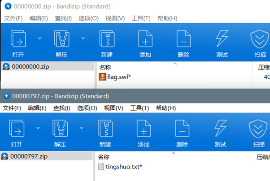270x181 pixels.
Task: Expand the Open dropdown arrow in top window
Action: [x=39, y=38]
